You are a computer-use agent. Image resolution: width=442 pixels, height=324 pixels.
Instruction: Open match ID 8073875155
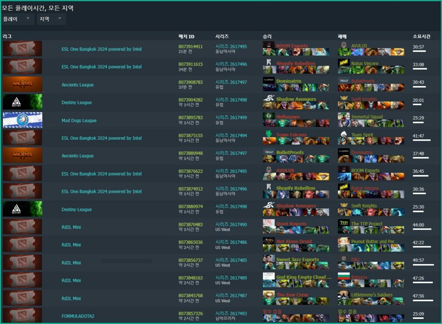click(190, 135)
